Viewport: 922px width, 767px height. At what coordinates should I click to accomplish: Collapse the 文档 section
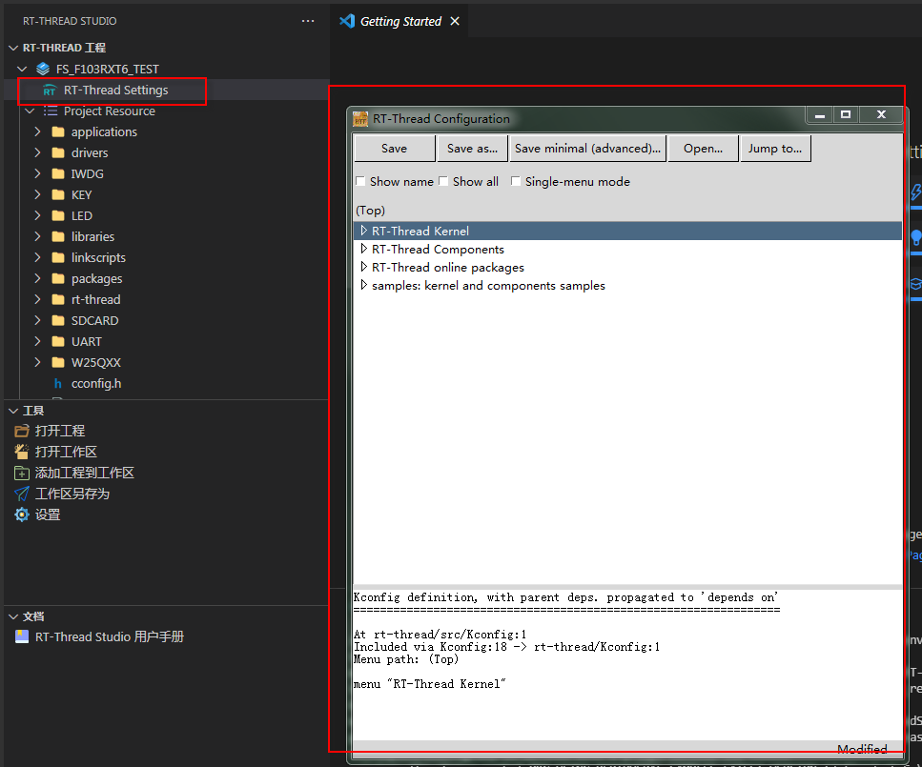(x=13, y=616)
